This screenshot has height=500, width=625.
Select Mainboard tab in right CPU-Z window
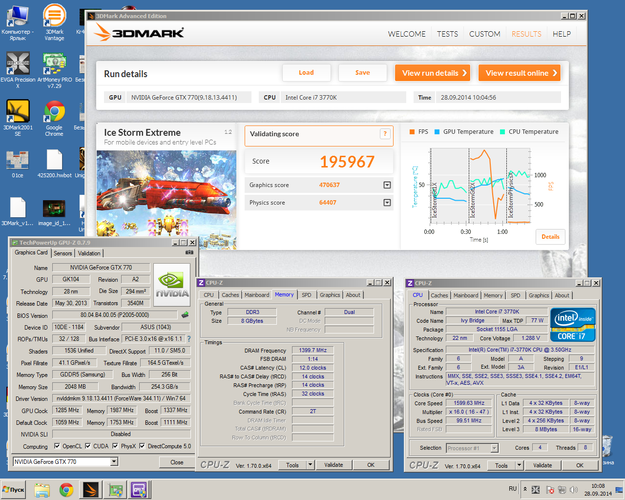[466, 295]
